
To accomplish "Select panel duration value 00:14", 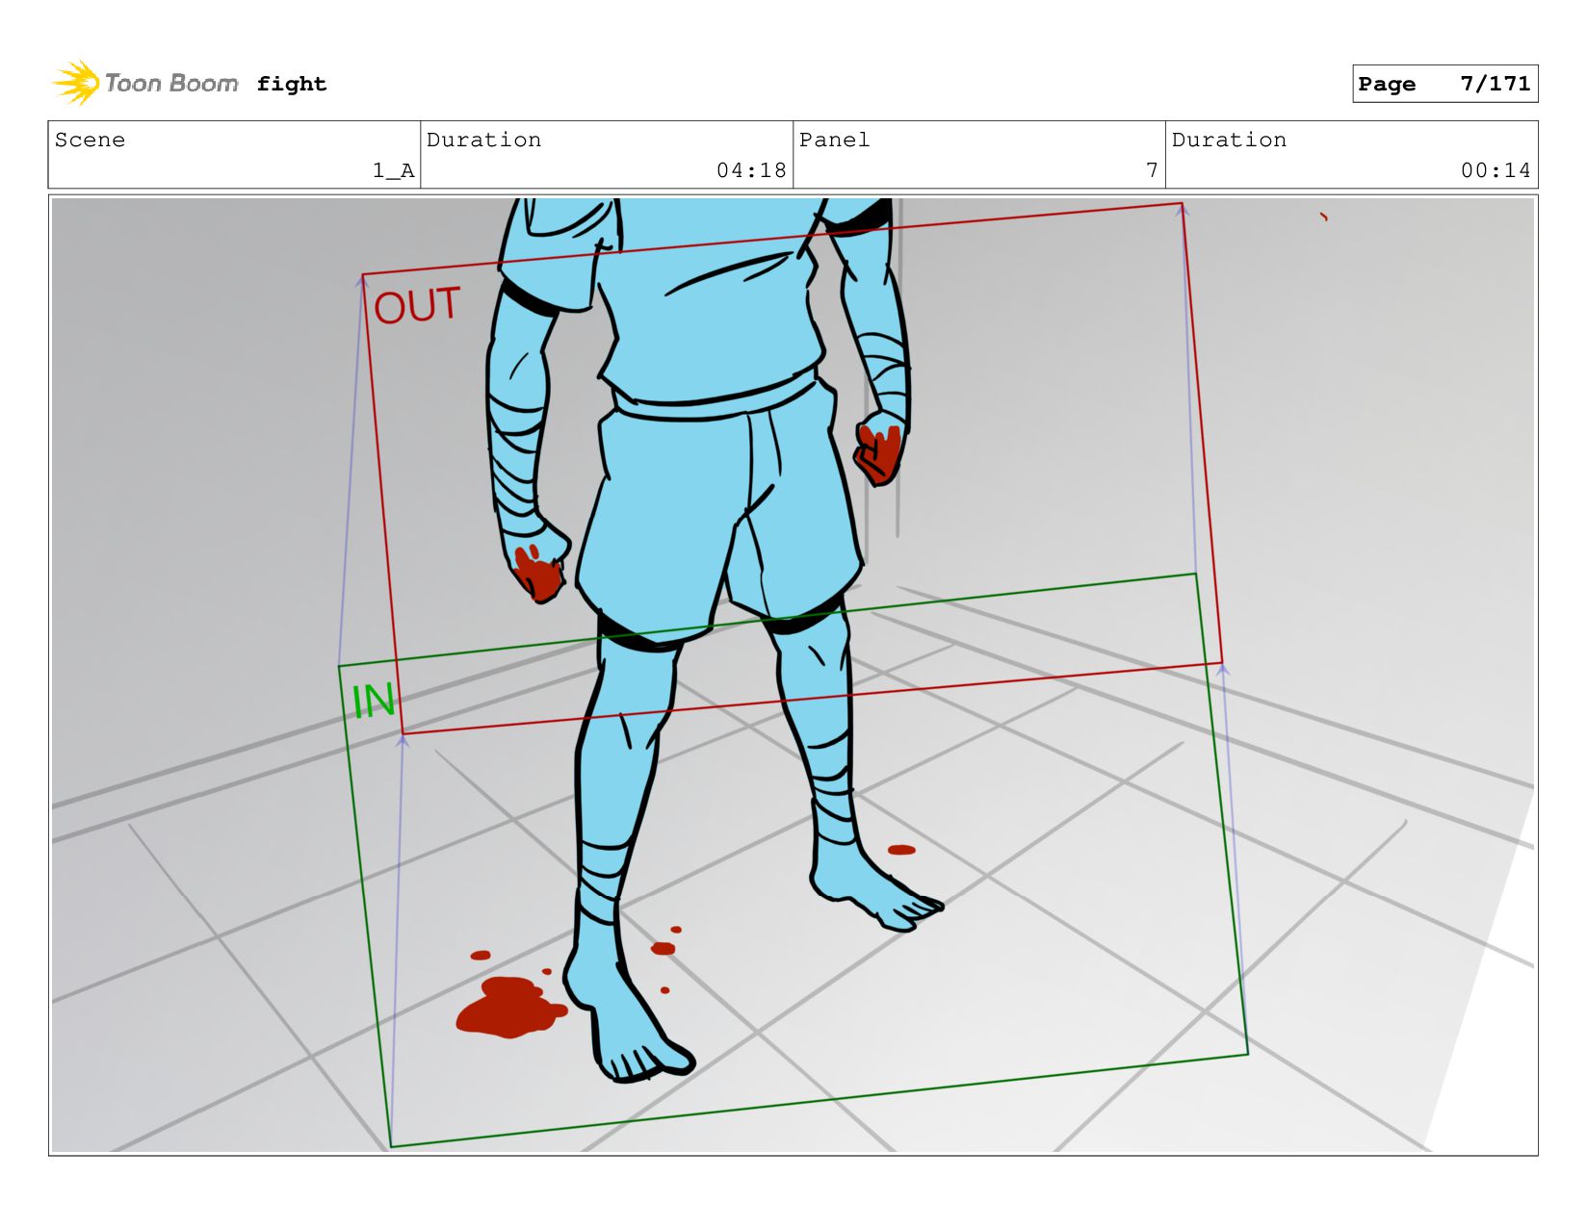I will coord(1496,170).
